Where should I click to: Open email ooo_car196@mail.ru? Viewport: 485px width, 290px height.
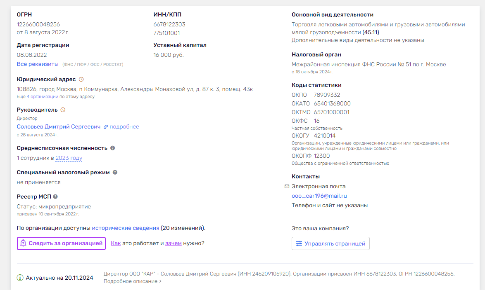[319, 196]
